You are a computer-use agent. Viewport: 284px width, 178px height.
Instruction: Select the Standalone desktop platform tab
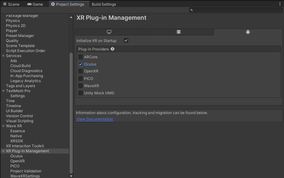click(x=109, y=32)
